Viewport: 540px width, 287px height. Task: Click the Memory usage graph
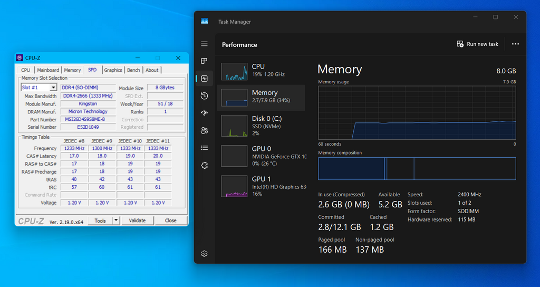[x=417, y=113]
